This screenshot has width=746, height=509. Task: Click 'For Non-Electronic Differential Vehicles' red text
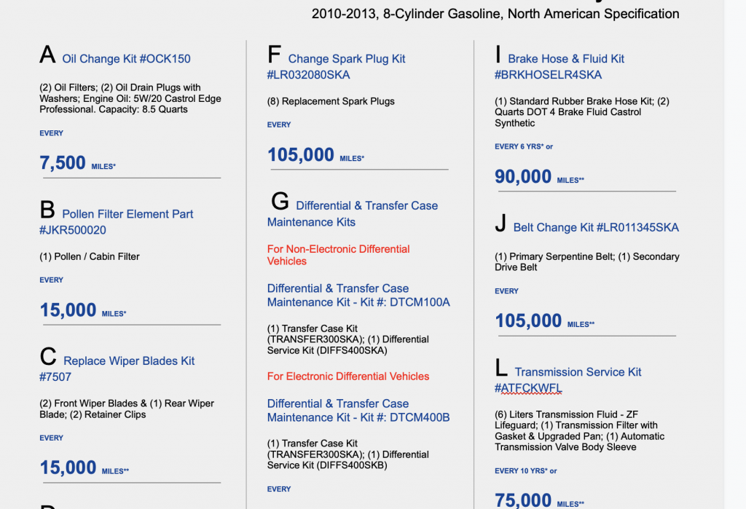pos(338,255)
